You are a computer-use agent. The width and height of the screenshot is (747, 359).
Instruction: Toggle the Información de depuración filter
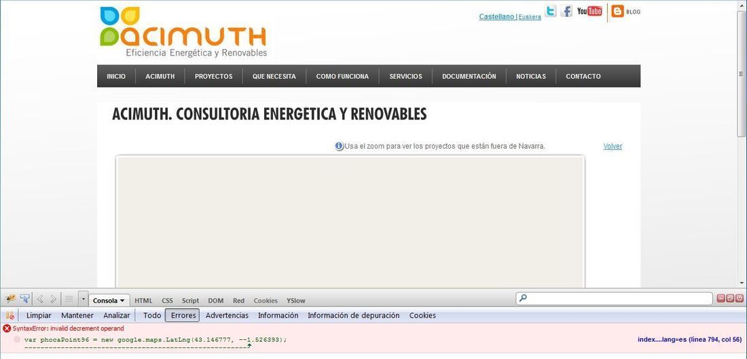pos(354,315)
